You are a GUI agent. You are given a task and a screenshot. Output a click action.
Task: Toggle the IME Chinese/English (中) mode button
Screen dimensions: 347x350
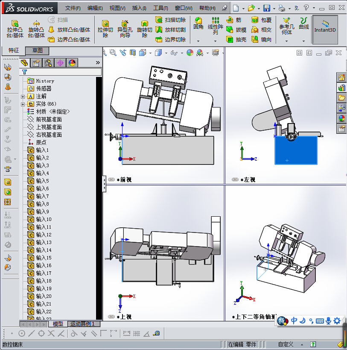click(294, 321)
